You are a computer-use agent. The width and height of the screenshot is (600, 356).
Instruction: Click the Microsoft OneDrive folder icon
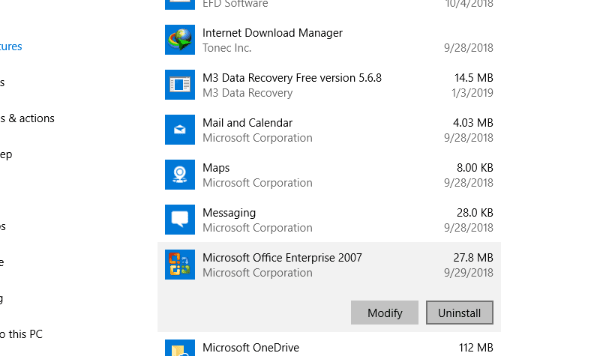[180, 348]
